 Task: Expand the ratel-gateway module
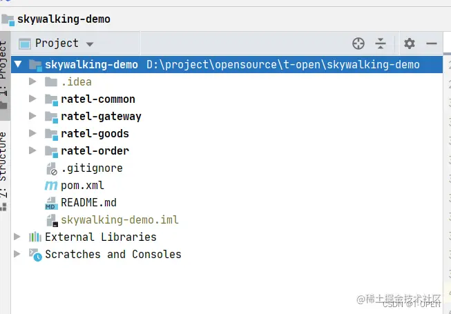click(x=32, y=116)
